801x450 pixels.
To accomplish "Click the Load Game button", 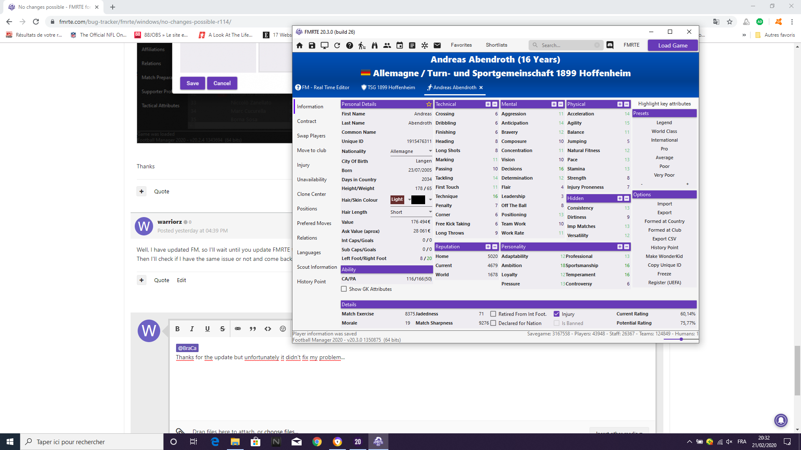I will [x=673, y=45].
